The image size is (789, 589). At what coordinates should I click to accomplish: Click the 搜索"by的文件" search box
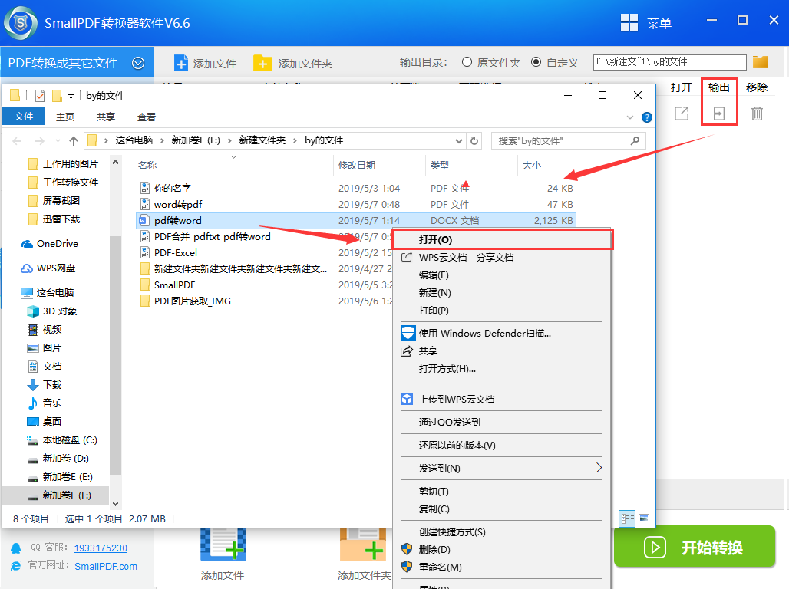click(x=568, y=141)
